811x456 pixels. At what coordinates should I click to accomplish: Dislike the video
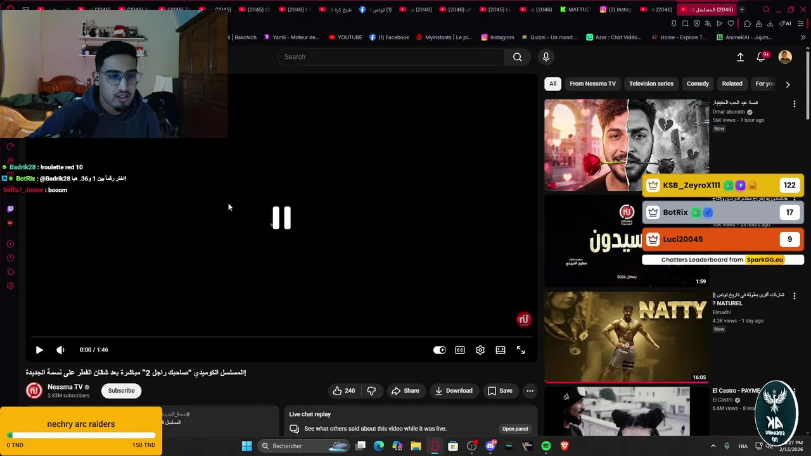tap(371, 391)
